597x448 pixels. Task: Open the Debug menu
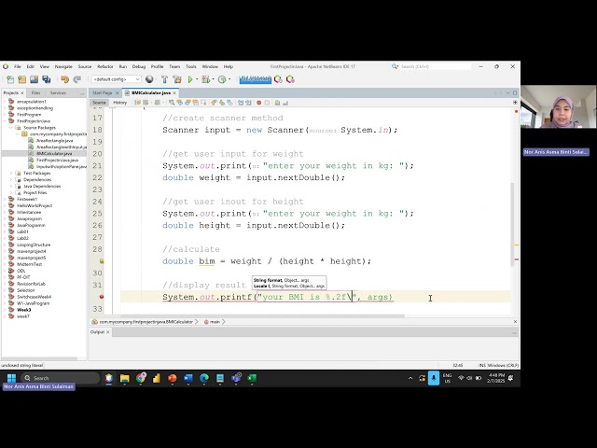click(x=139, y=66)
